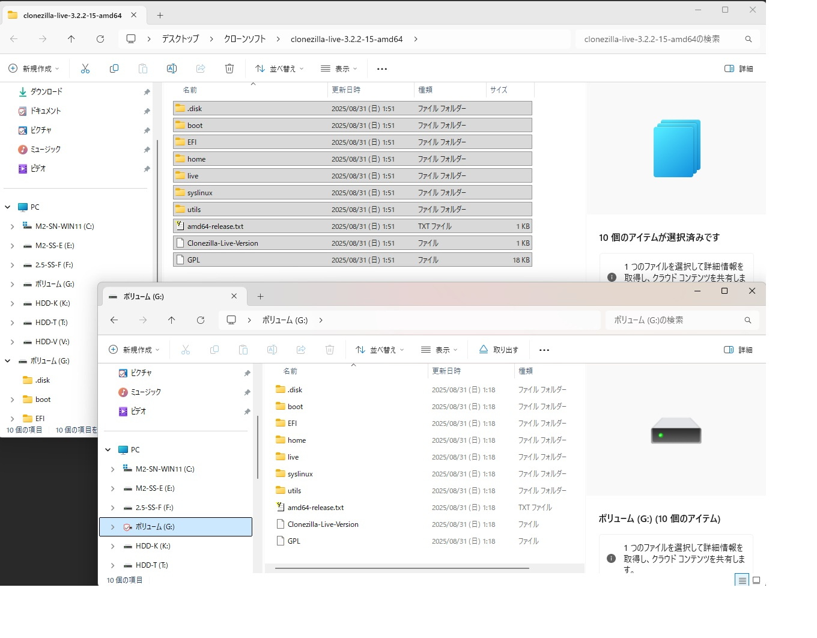Select ボリューム (G:) in G: window tree
The width and height of the screenshot is (817, 638).
(x=176, y=527)
